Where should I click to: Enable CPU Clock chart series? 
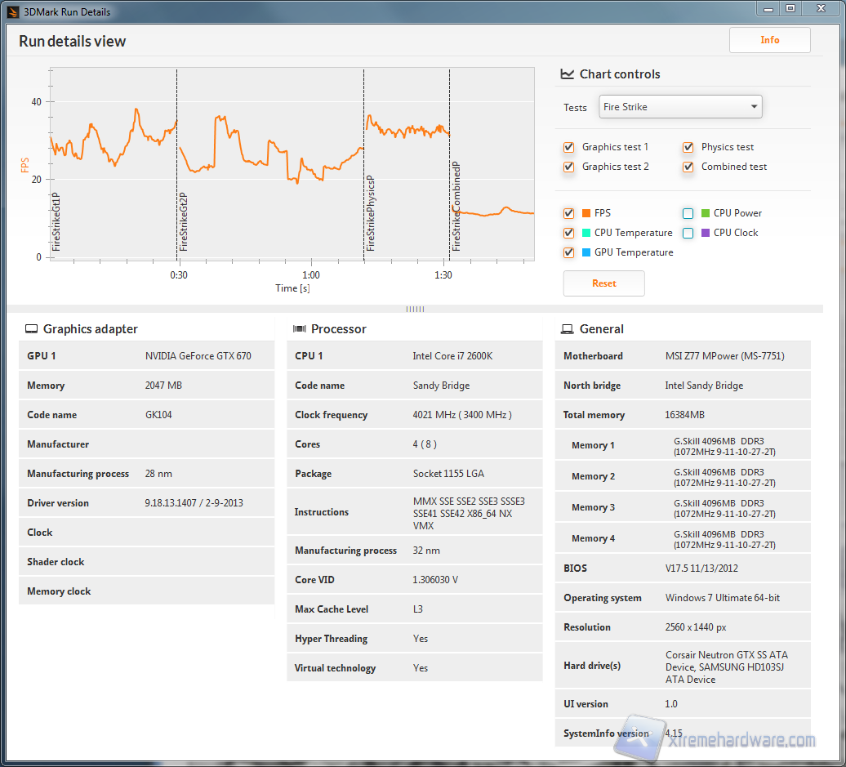point(688,234)
